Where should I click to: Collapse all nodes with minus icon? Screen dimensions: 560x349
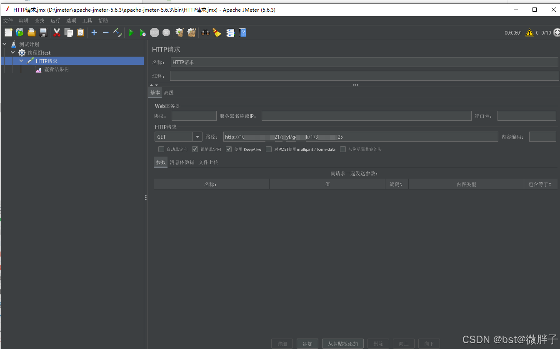point(106,32)
